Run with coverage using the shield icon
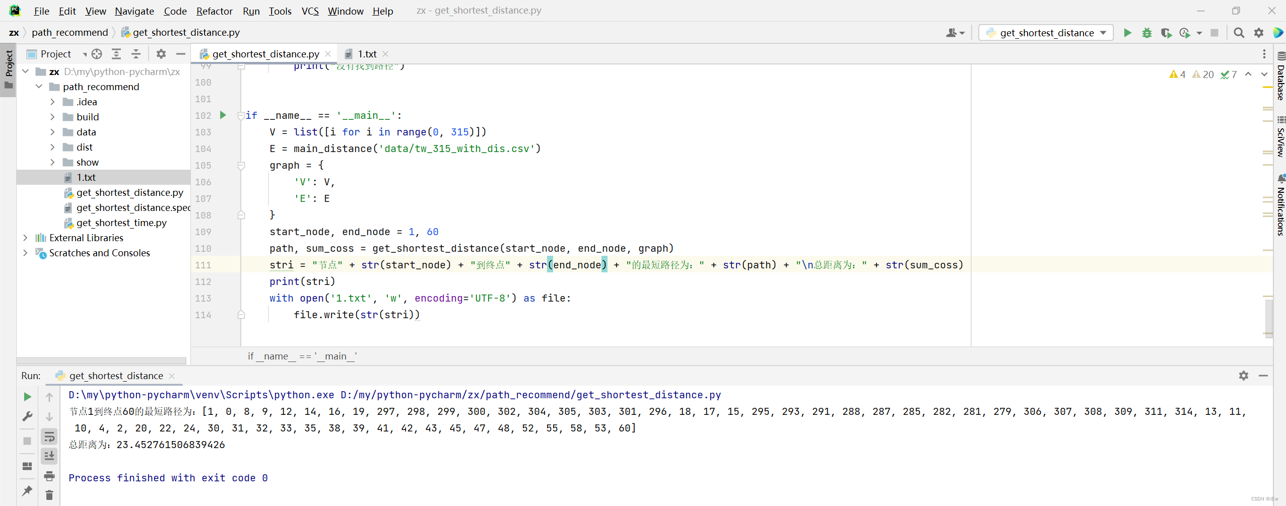The height and width of the screenshot is (506, 1286). [1166, 33]
